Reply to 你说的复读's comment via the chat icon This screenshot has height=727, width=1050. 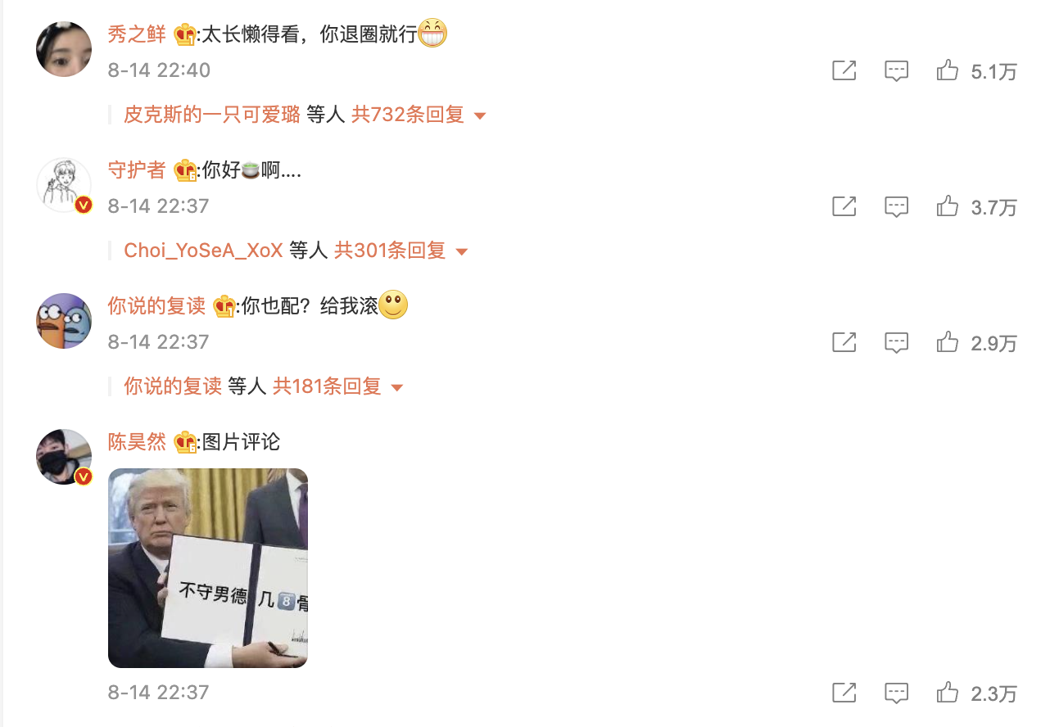[x=897, y=343]
